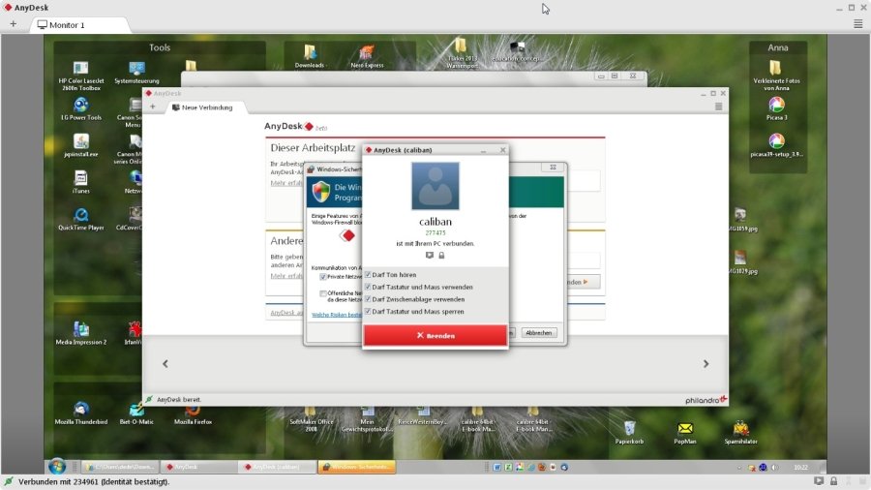Click the next arrow in remote AnyDesk window

point(706,363)
